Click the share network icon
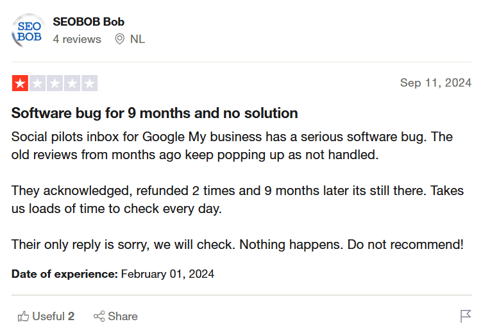 [99, 316]
